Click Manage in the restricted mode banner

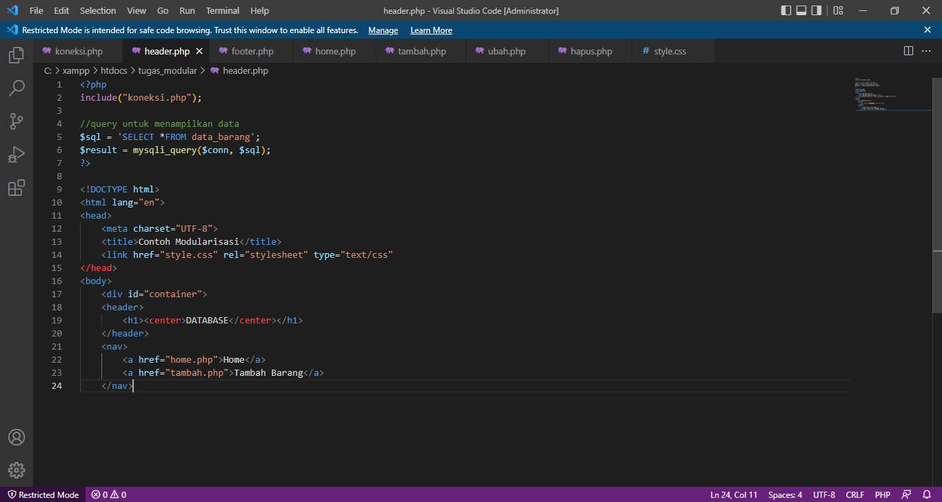point(383,30)
